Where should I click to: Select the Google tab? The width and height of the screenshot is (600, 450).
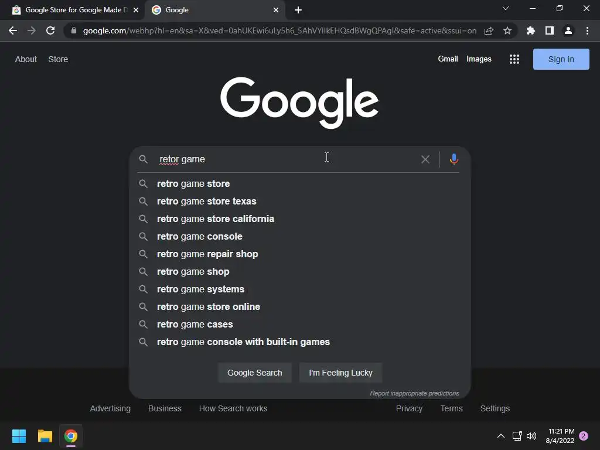[214, 10]
